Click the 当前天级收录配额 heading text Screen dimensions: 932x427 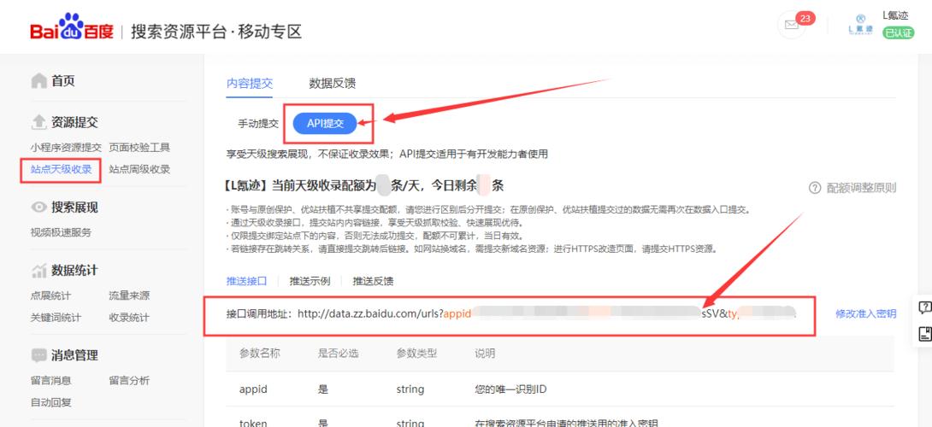[365, 186]
